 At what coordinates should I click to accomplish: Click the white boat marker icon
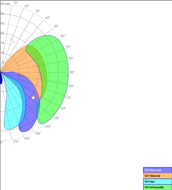tap(33, 98)
